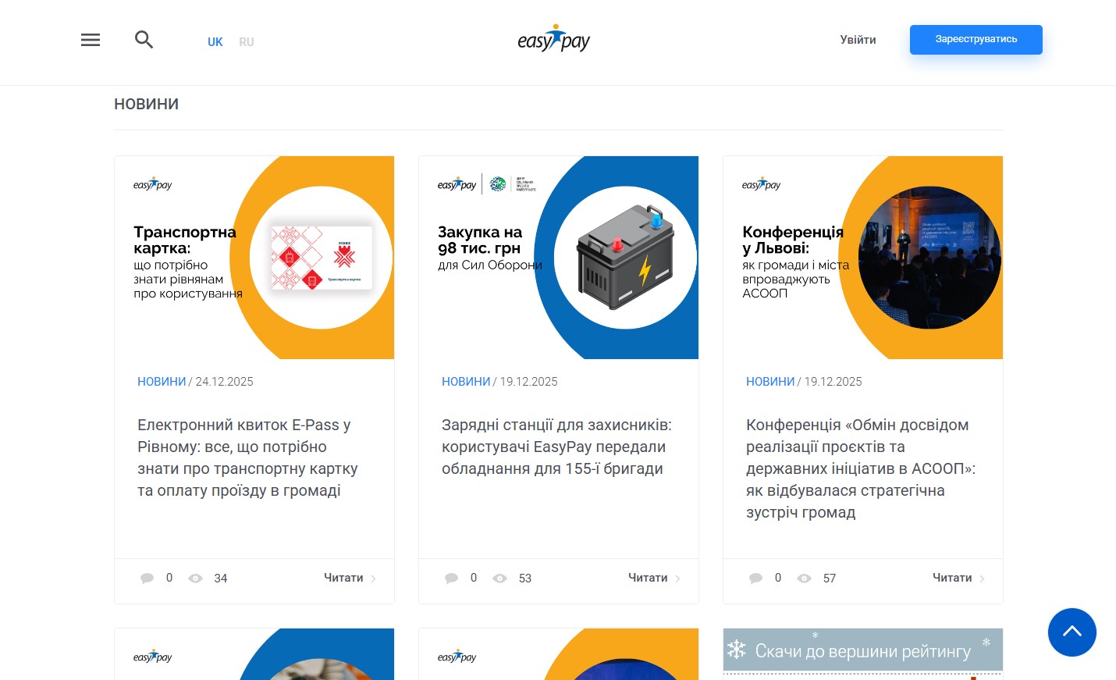Image resolution: width=1116 pixels, height=680 pixels.
Task: Click the scroll-to-top arrow button
Action: point(1072,632)
